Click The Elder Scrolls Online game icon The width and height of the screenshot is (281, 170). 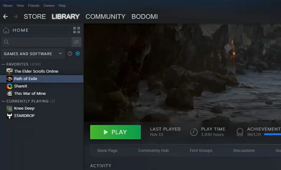[10, 71]
